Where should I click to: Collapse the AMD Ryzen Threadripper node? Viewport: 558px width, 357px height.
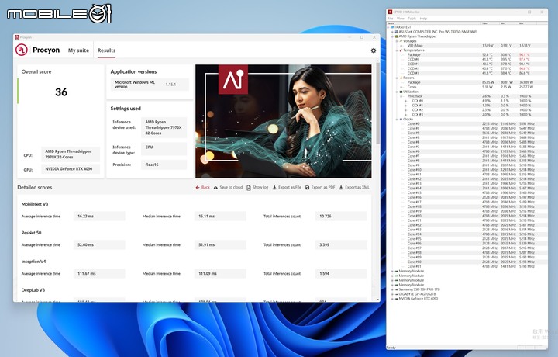click(x=392, y=36)
